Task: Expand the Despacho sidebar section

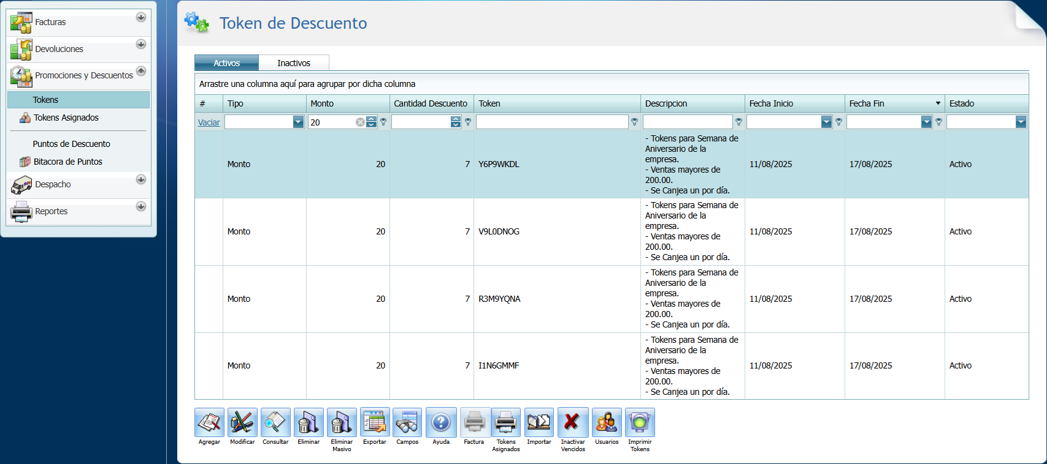Action: tap(141, 179)
